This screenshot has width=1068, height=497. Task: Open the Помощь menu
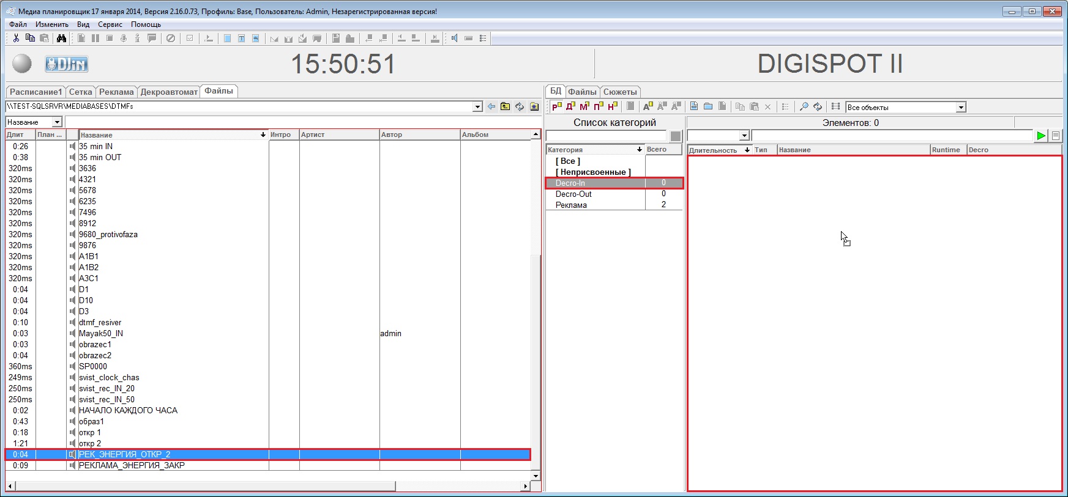[146, 24]
